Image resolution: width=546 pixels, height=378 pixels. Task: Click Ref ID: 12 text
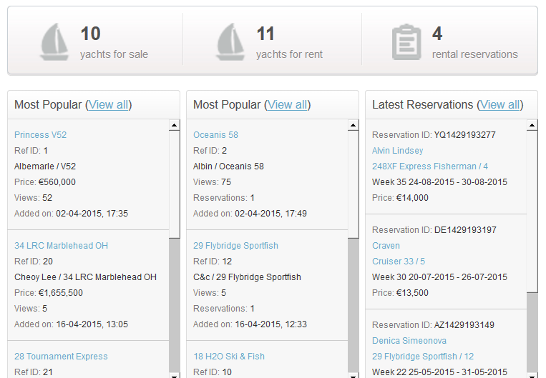pyautogui.click(x=213, y=262)
